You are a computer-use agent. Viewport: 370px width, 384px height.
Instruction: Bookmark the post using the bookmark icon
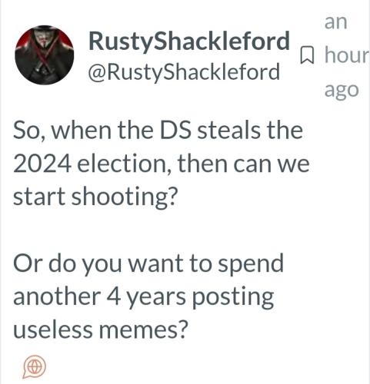(x=307, y=55)
